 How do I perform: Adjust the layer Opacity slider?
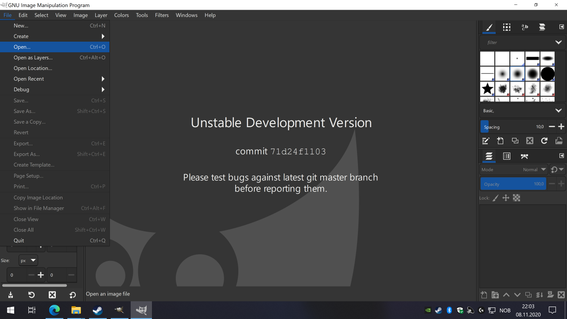tap(513, 184)
